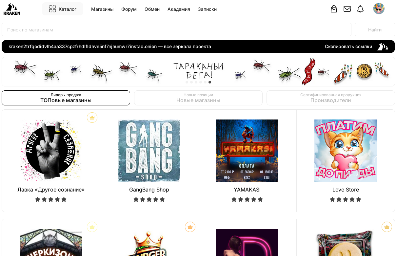The height and width of the screenshot is (256, 397).
Task: Click the Kraken logo in the header
Action: tap(12, 9)
